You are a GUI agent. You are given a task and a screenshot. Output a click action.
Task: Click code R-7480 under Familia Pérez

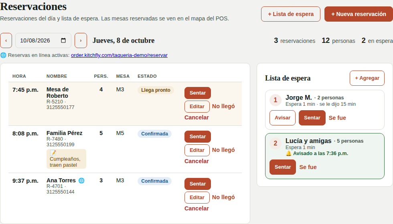tap(55, 139)
